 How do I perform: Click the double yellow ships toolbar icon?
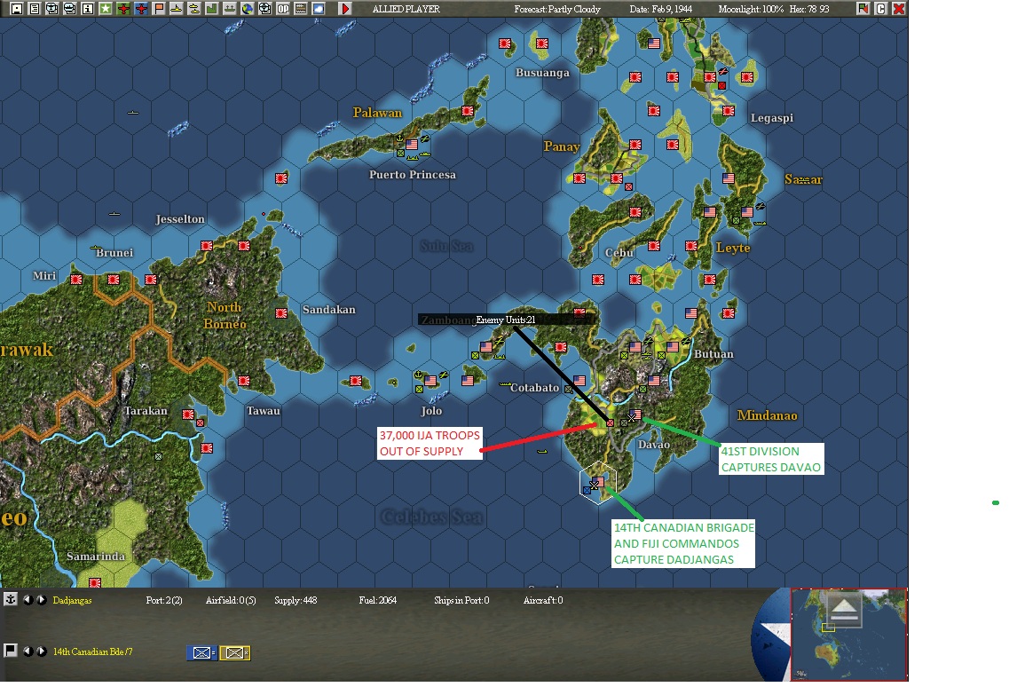tap(193, 9)
